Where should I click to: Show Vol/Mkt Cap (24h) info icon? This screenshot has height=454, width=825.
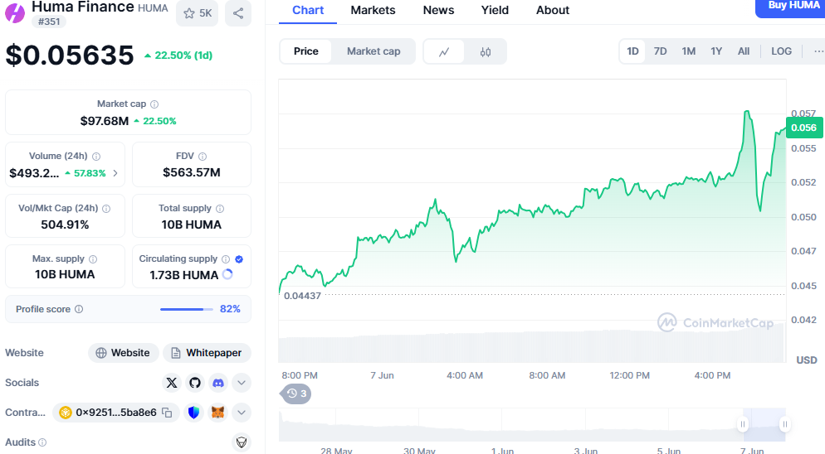(106, 209)
